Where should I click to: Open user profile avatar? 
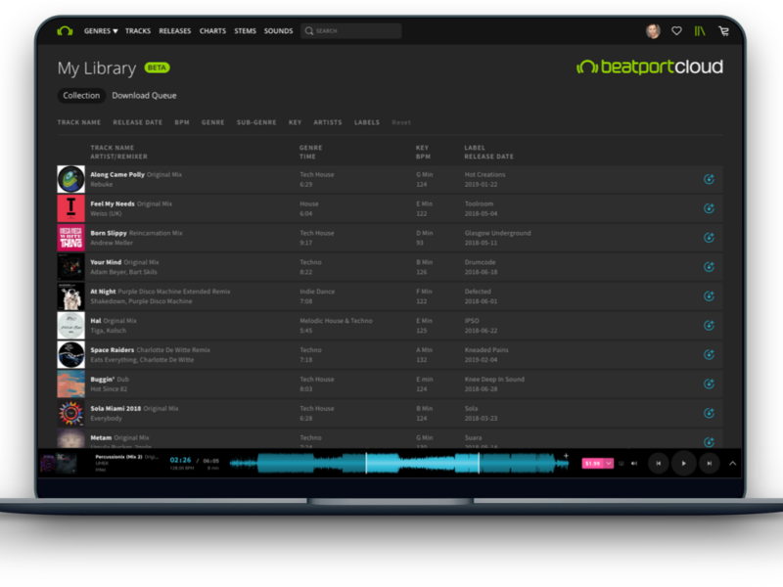(653, 31)
